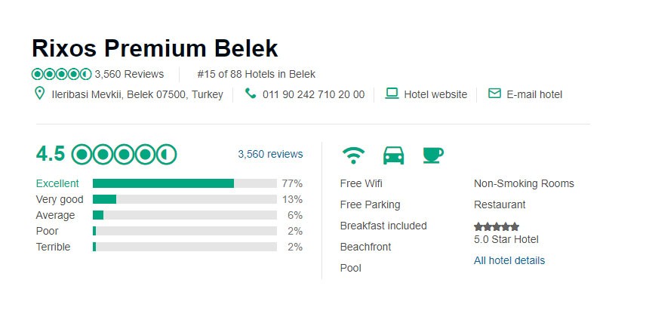Click the grey five-star hotel class icon
This screenshot has height=335, width=649.
click(497, 226)
